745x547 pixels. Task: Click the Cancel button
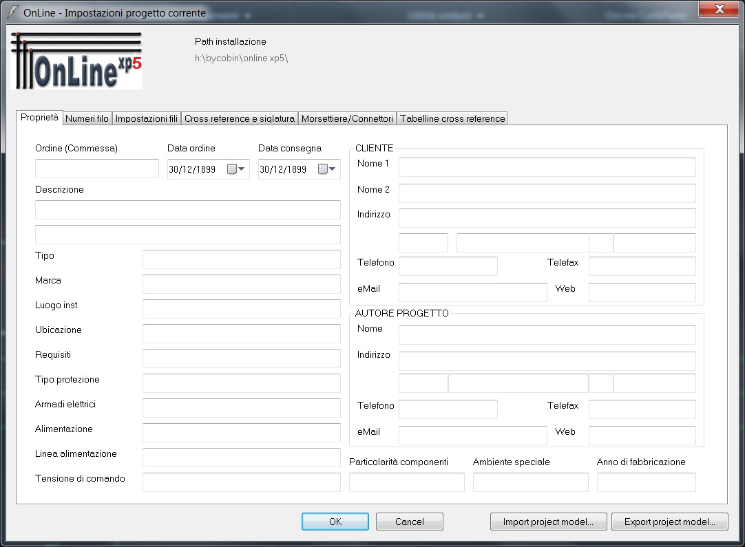(x=410, y=522)
